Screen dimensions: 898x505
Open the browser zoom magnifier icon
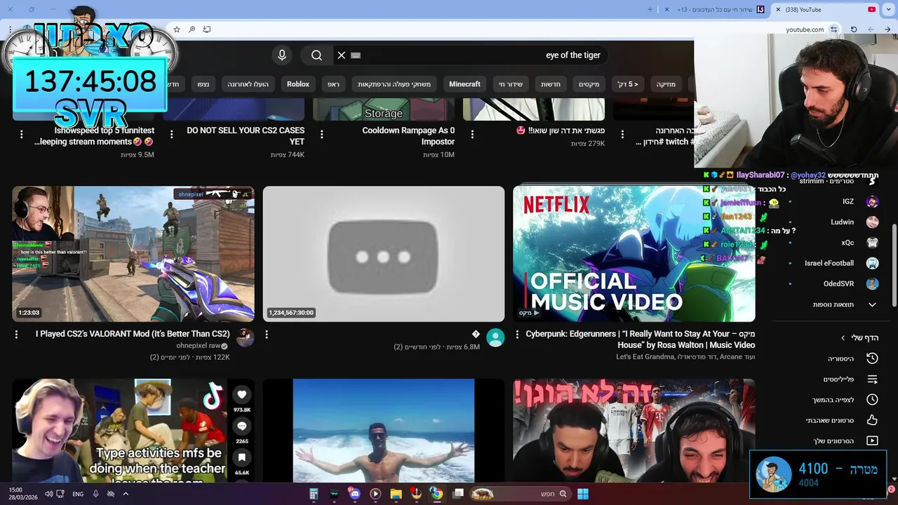pyautogui.click(x=192, y=29)
